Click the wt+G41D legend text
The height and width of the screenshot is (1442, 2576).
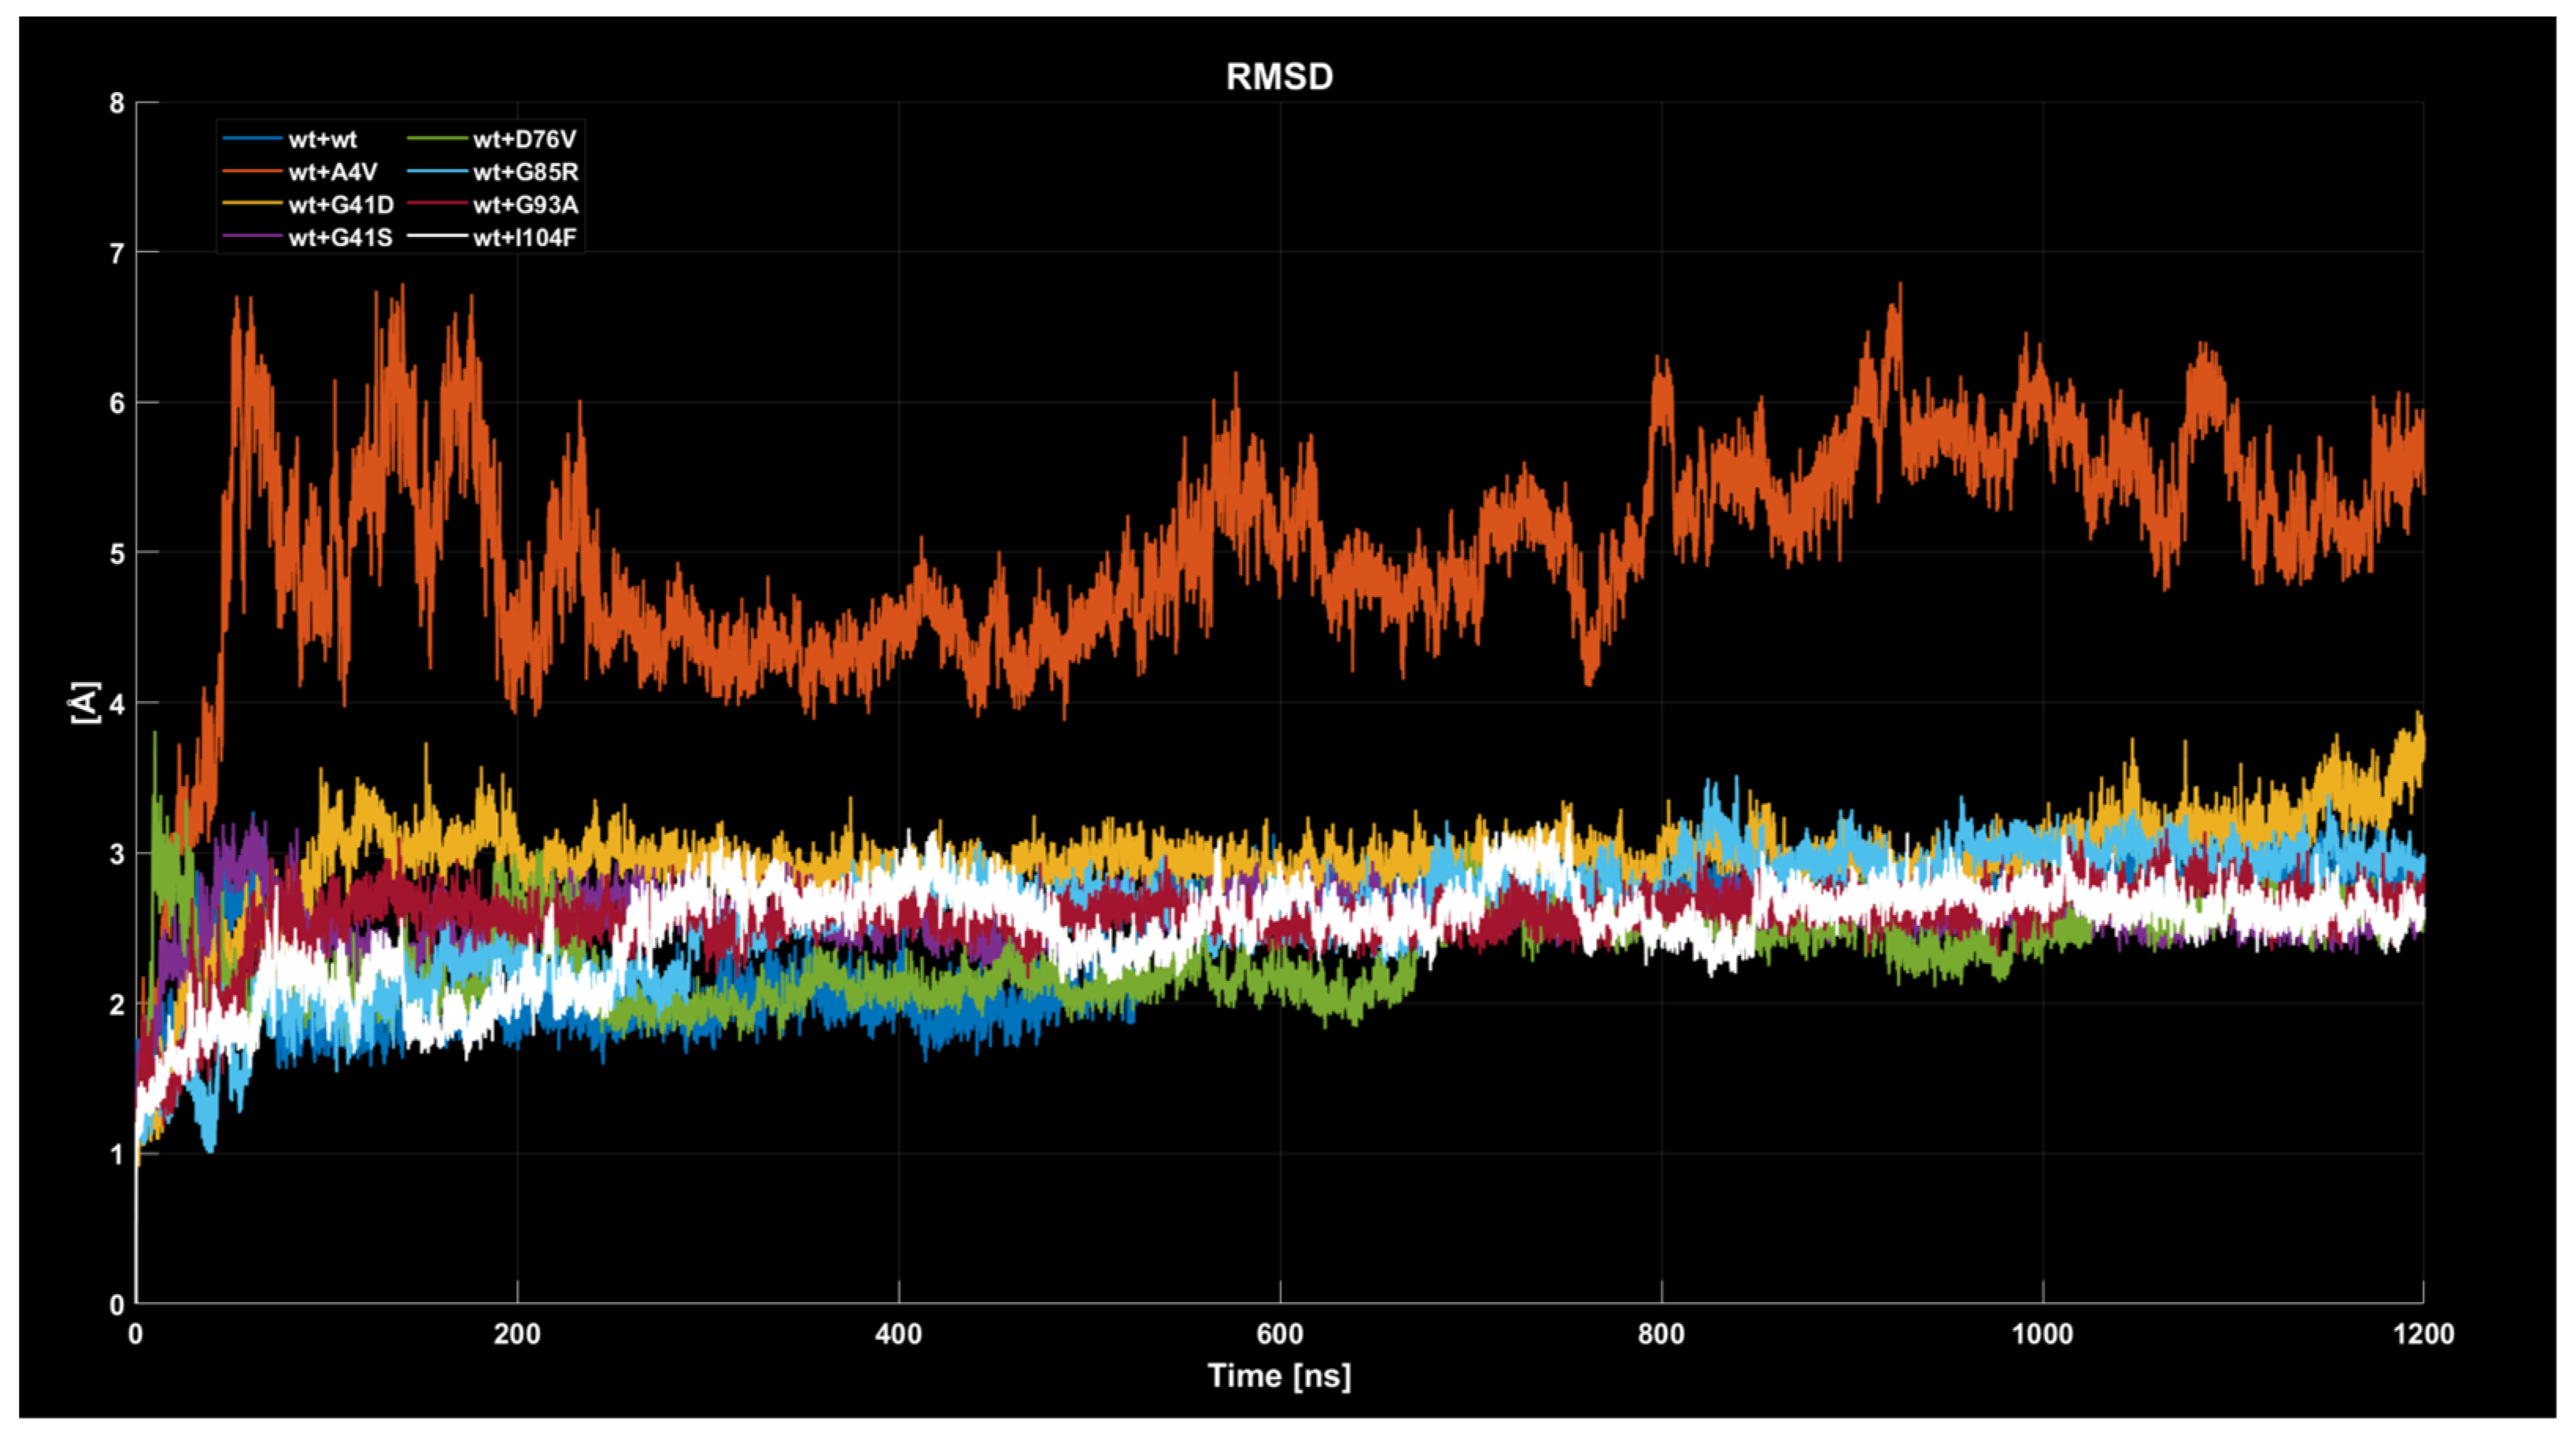click(341, 205)
